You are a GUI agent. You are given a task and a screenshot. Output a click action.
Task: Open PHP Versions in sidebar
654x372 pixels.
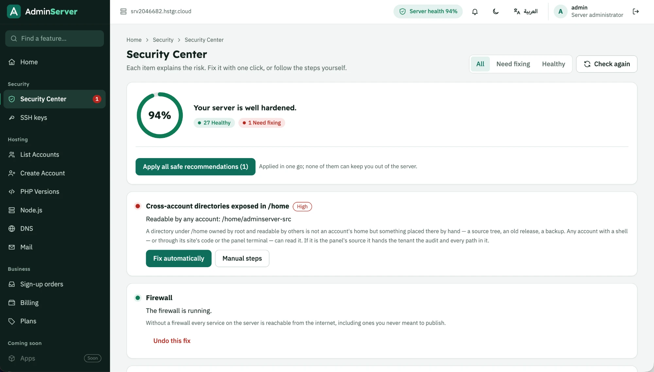point(54,192)
